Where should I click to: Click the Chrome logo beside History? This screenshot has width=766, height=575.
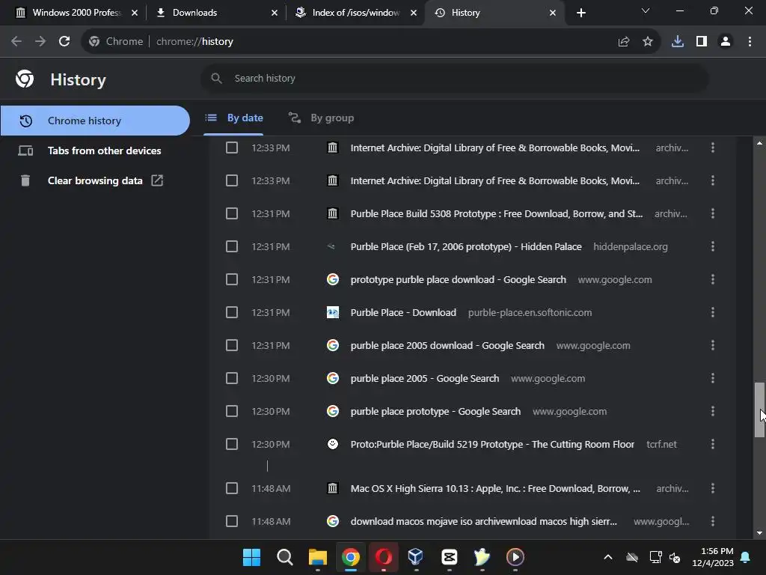[x=25, y=79]
